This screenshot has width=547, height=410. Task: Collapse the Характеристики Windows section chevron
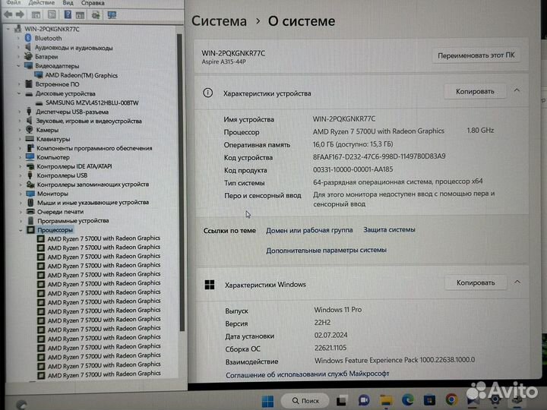click(517, 282)
